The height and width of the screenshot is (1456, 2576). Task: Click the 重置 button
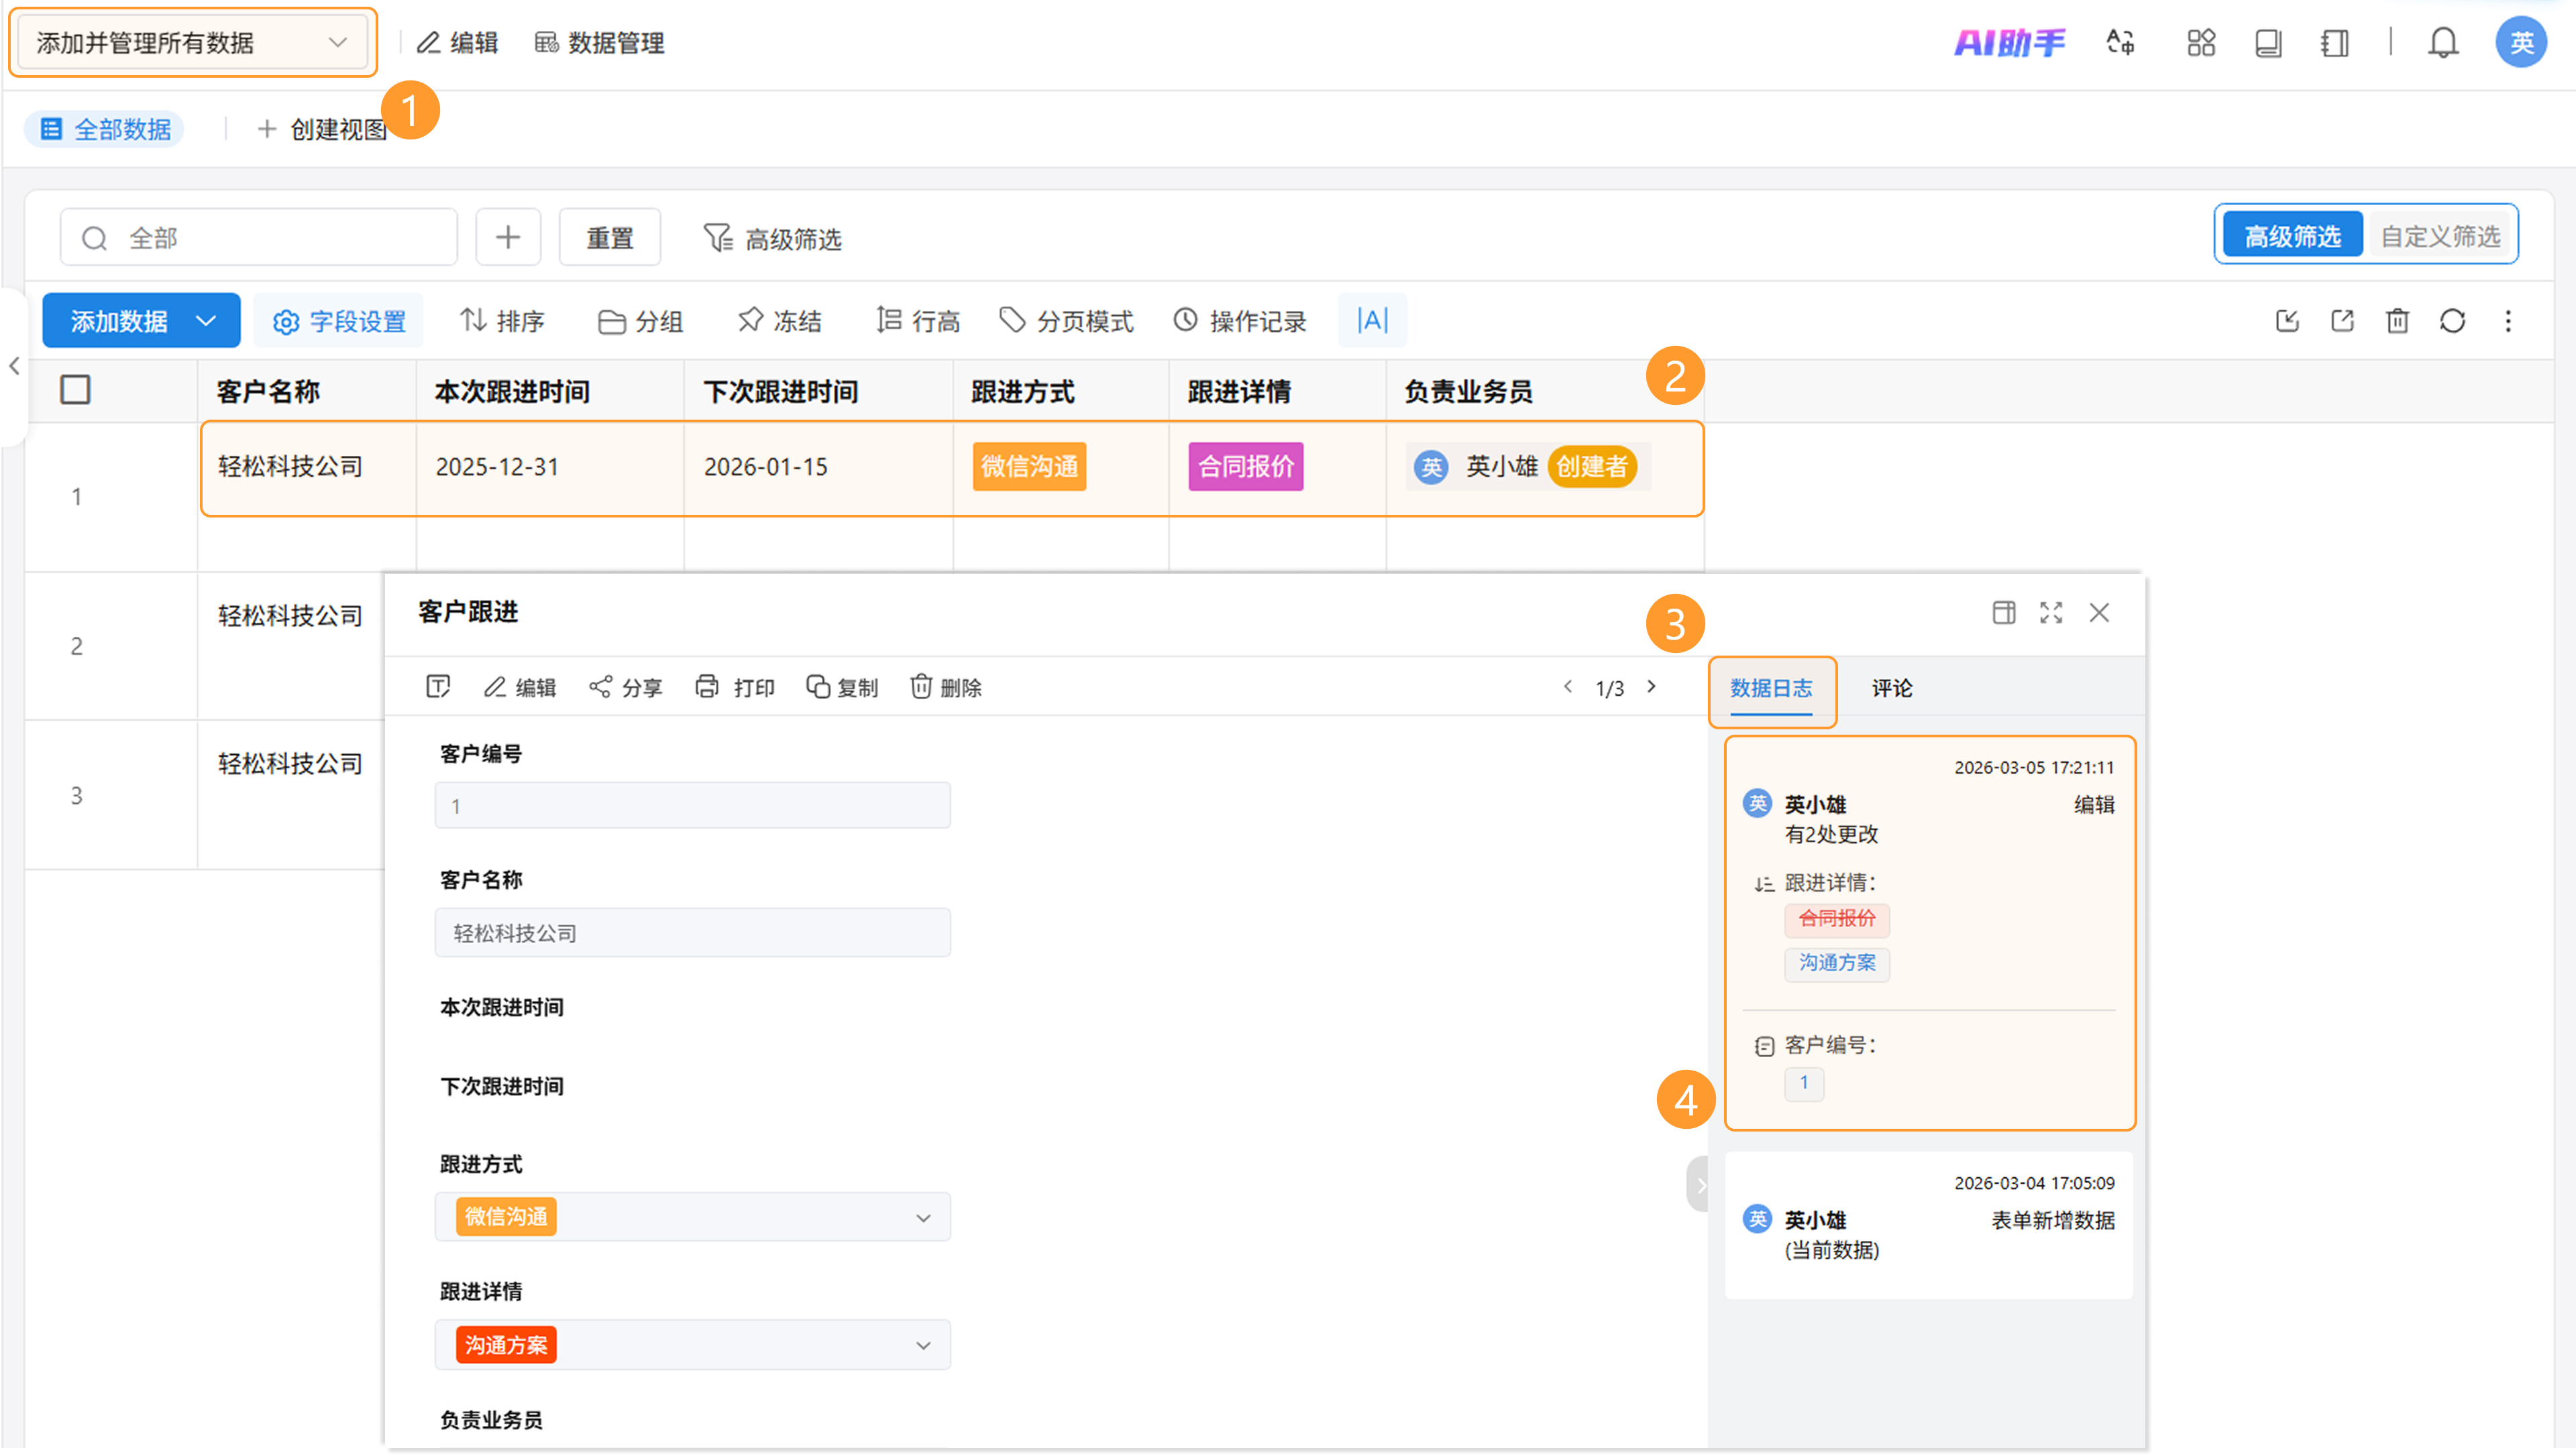(x=609, y=238)
